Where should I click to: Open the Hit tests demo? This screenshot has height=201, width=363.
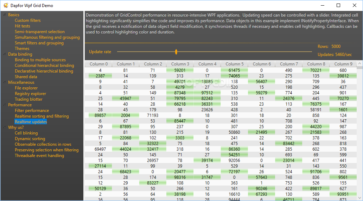click(22, 26)
